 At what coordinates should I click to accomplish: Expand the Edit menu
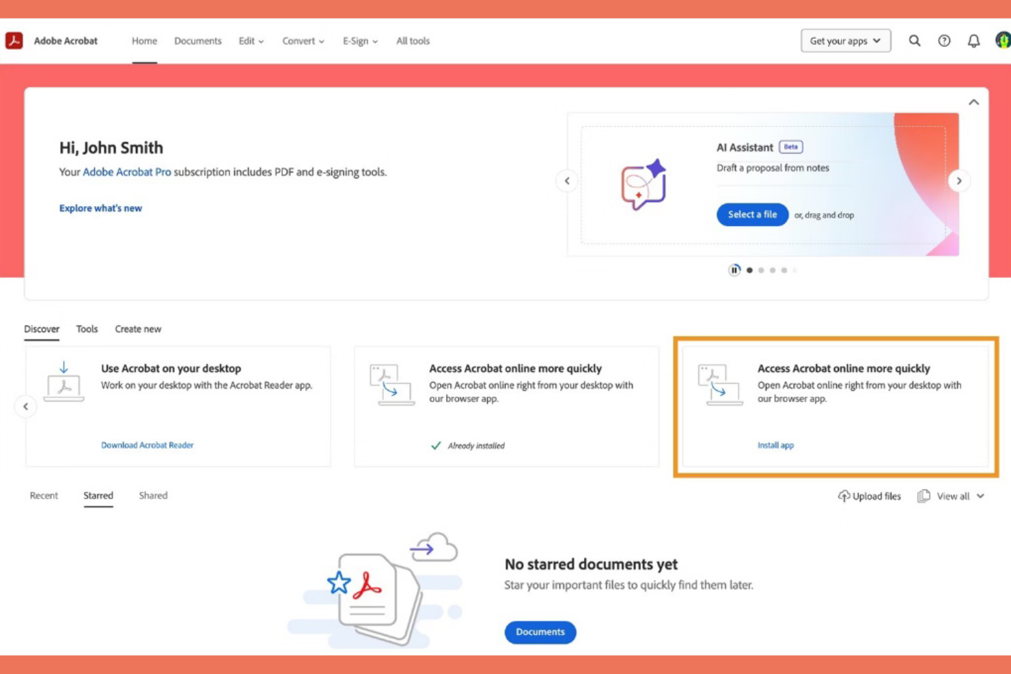pos(251,41)
